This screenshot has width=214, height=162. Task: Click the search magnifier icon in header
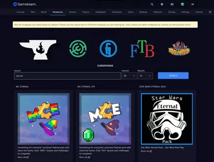click(x=152, y=4)
